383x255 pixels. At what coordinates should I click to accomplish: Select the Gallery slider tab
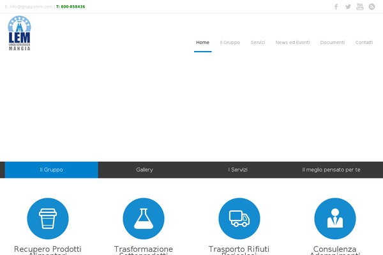tap(145, 170)
